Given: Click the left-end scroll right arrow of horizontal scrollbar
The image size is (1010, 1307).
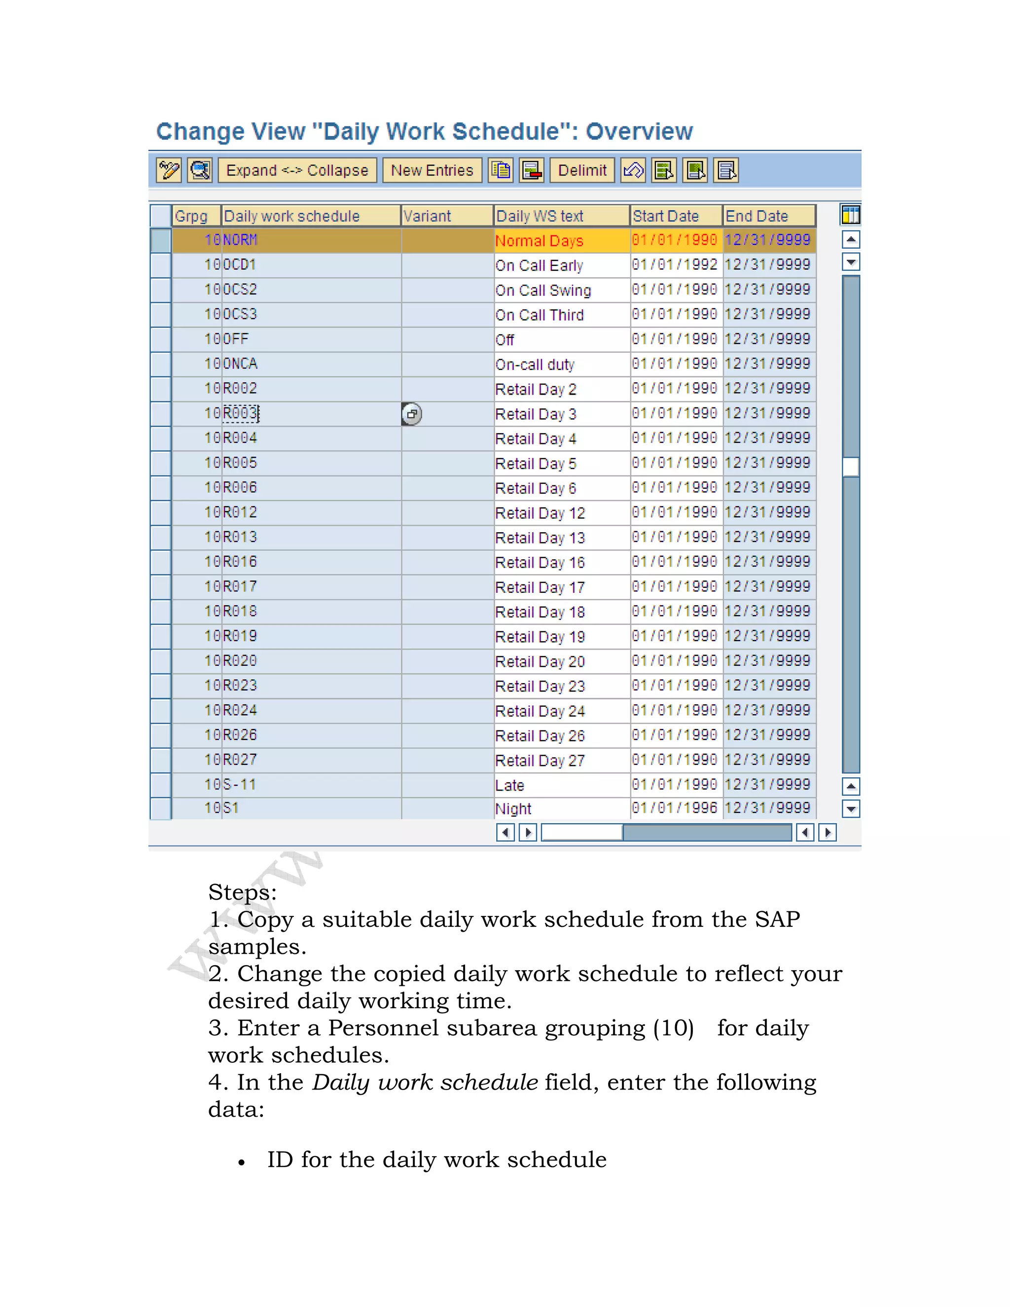Looking at the screenshot, I should point(528,833).
